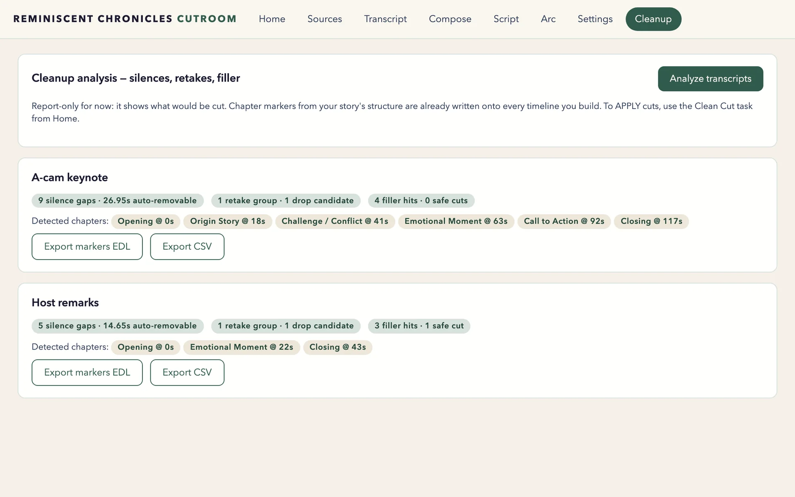Select the active Cleanup tab
795x497 pixels.
click(653, 19)
